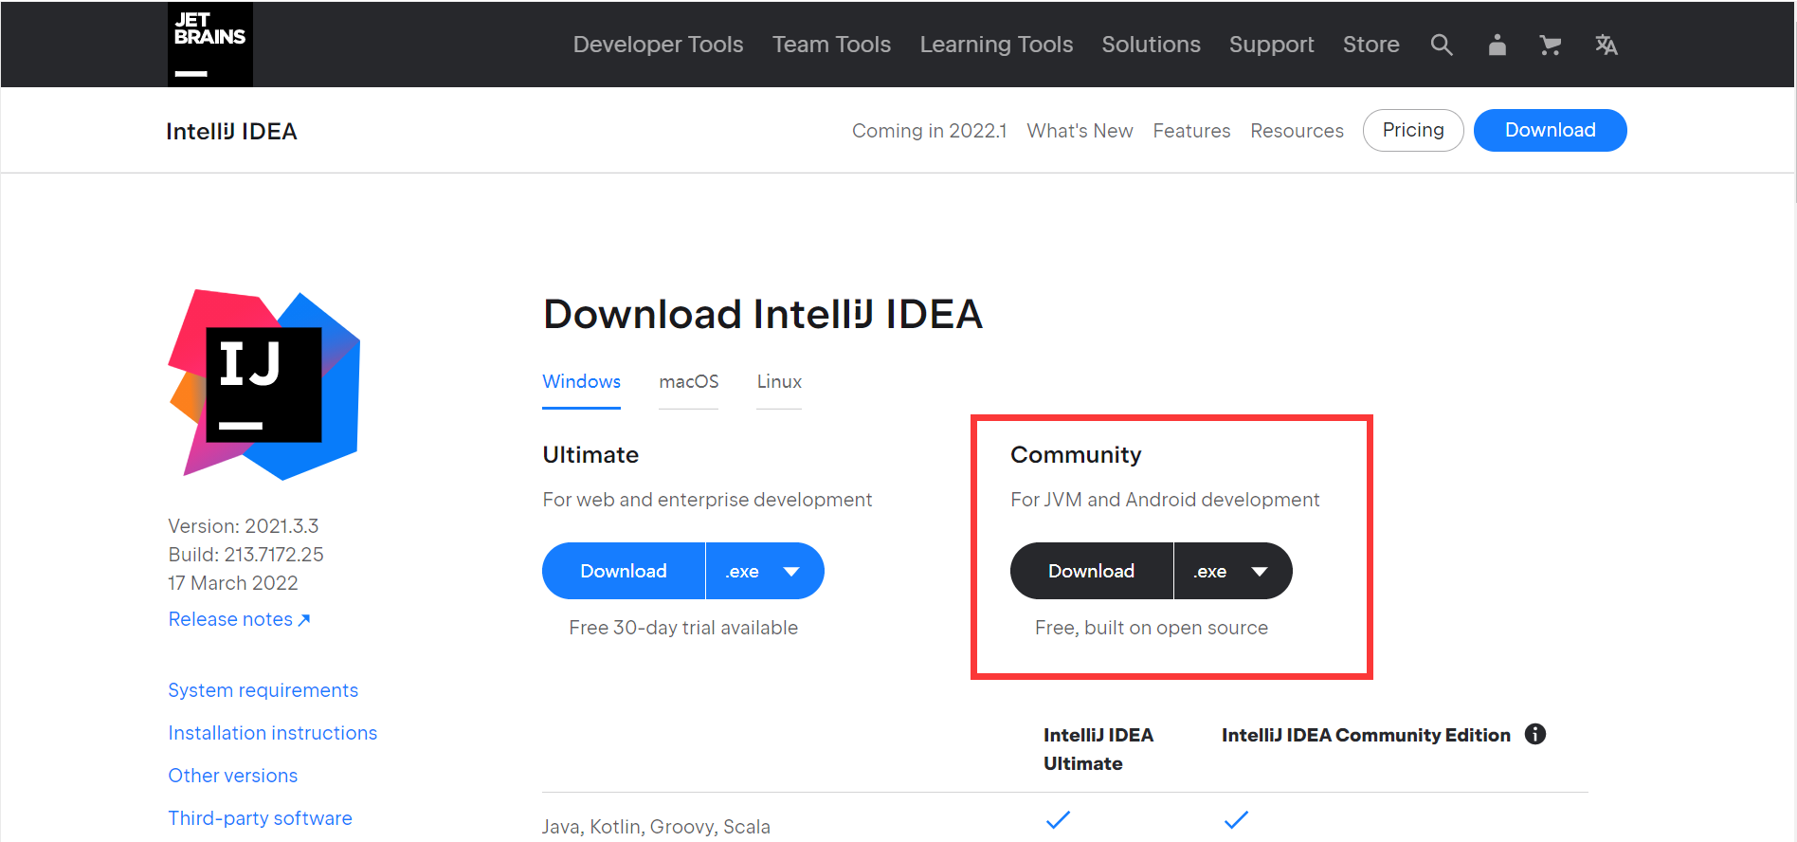Download the Community edition
Screen dimensions: 1797x842
point(1092,571)
